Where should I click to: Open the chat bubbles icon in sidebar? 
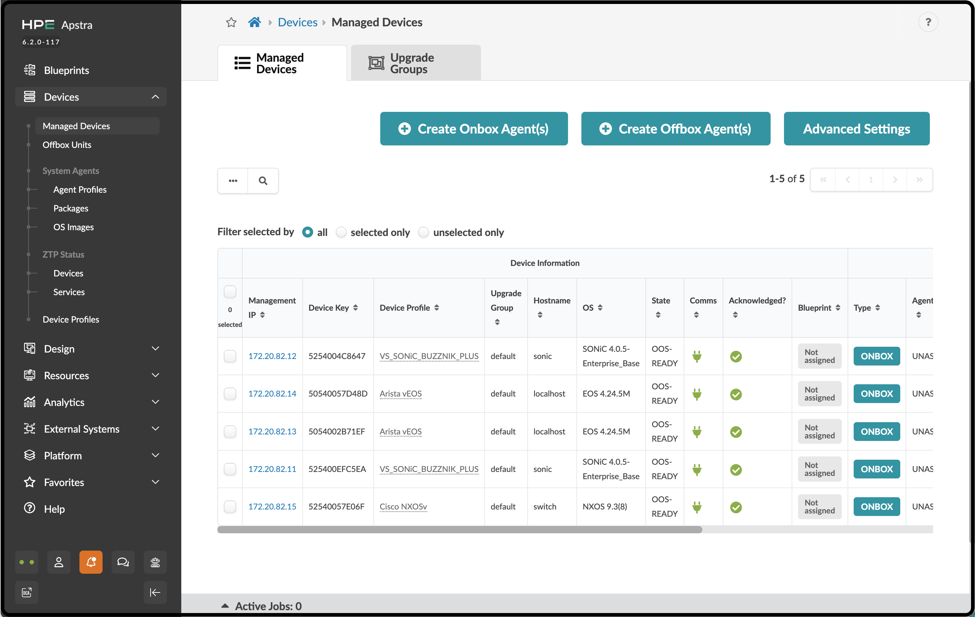tap(123, 561)
